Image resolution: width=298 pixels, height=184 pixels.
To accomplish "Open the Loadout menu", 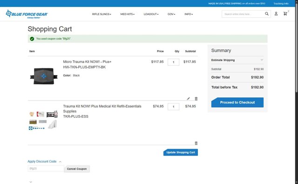I will 151,14.
